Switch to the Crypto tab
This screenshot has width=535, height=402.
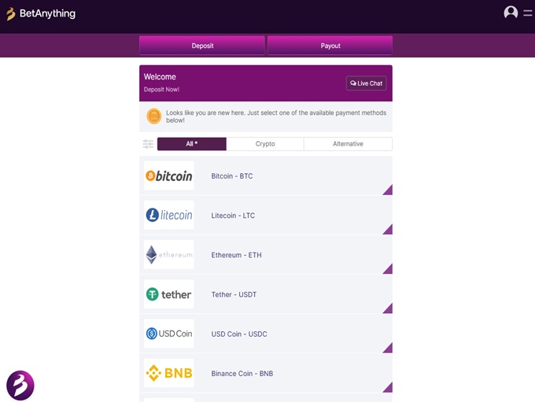[265, 144]
